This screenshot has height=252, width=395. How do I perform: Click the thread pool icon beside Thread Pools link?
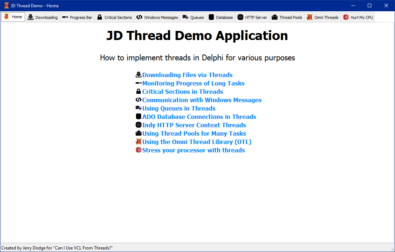click(x=138, y=133)
